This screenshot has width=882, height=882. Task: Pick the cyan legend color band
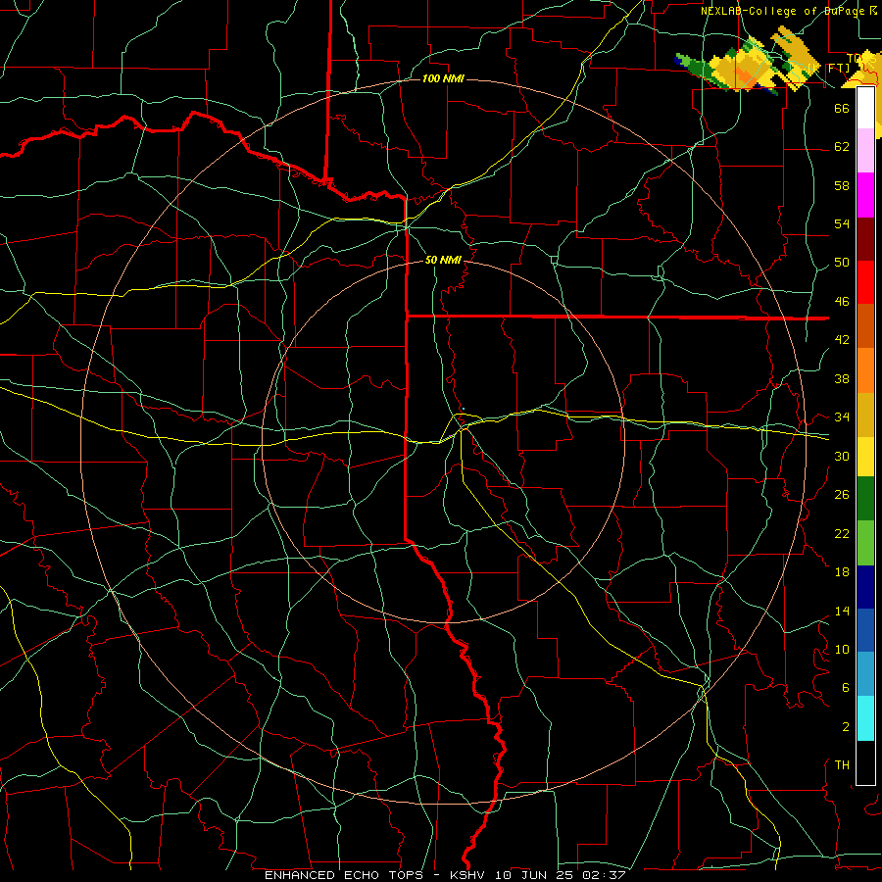click(865, 718)
